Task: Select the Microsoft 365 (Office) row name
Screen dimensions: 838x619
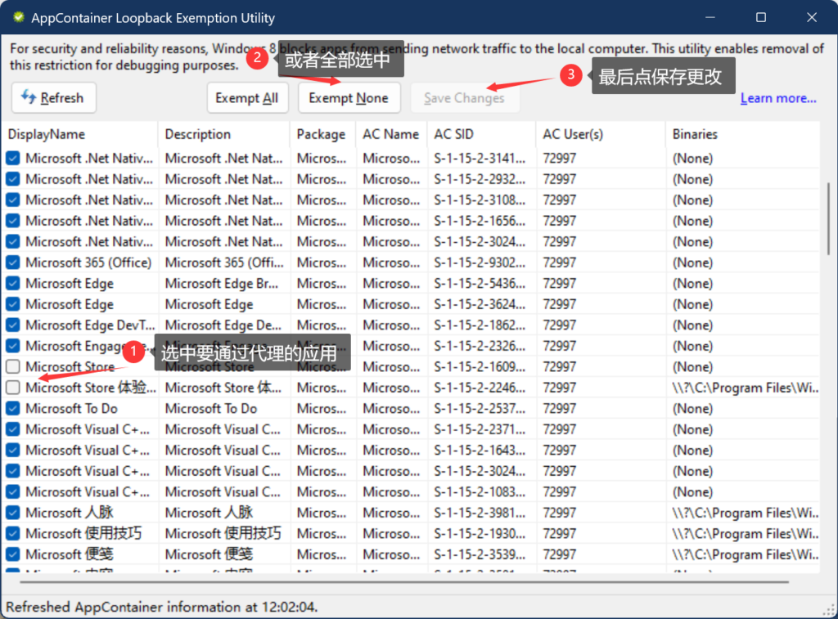Action: click(88, 262)
